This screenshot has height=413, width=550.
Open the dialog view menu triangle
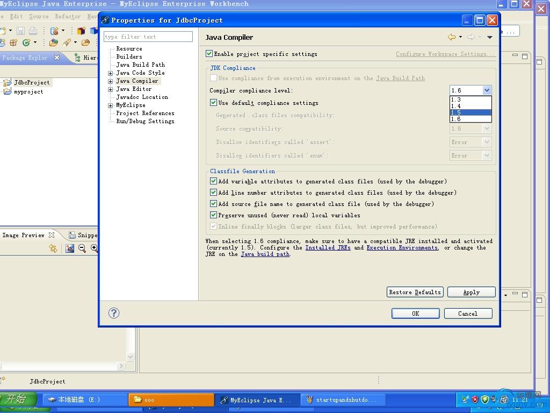[x=490, y=37]
